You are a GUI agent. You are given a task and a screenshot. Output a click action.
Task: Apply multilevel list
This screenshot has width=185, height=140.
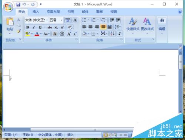(103, 20)
